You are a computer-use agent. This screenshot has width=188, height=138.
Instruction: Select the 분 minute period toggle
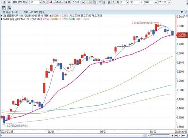pyautogui.click(x=109, y=2)
